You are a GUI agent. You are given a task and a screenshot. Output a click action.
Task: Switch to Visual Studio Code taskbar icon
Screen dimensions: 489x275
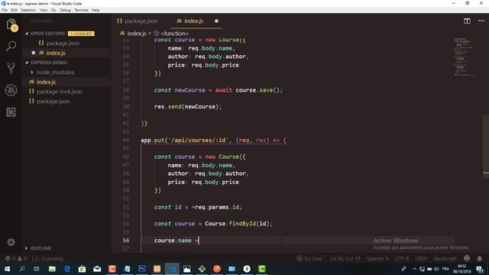(x=172, y=269)
